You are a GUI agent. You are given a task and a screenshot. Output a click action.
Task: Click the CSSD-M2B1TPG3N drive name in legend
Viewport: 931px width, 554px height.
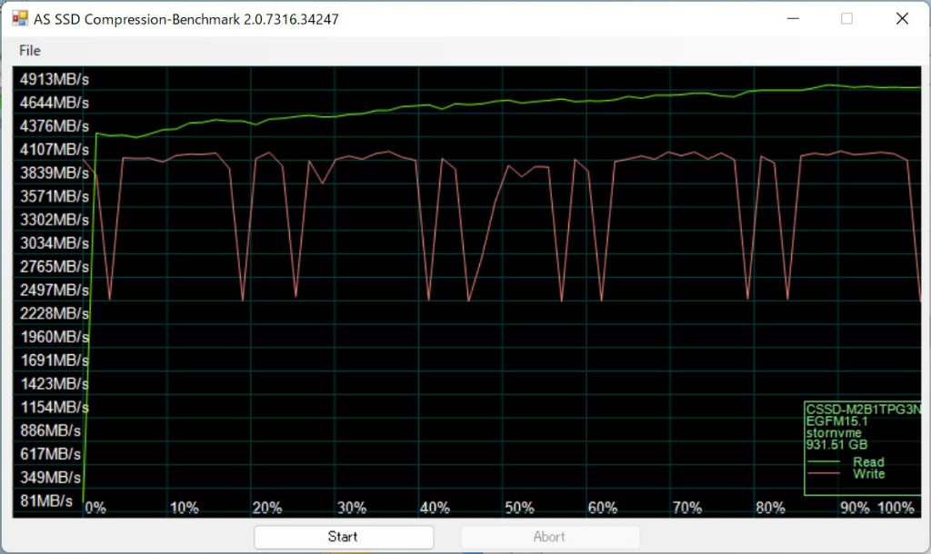(x=864, y=410)
